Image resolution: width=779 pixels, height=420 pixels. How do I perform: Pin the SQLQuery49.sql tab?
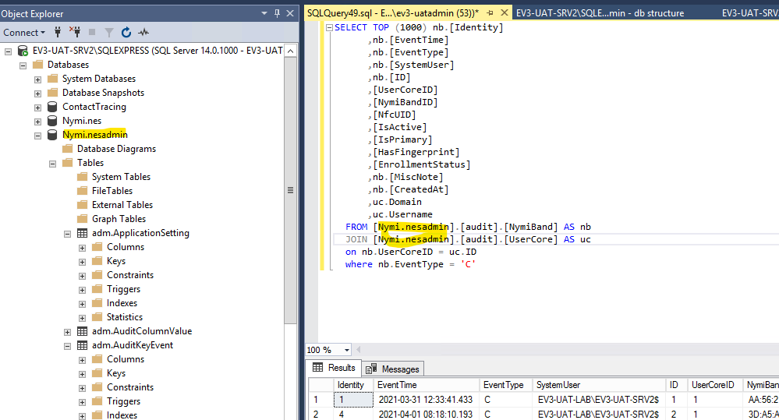point(490,13)
